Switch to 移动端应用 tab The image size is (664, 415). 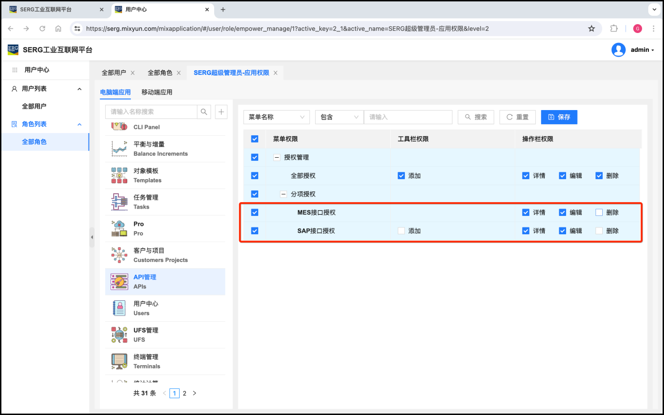point(157,92)
